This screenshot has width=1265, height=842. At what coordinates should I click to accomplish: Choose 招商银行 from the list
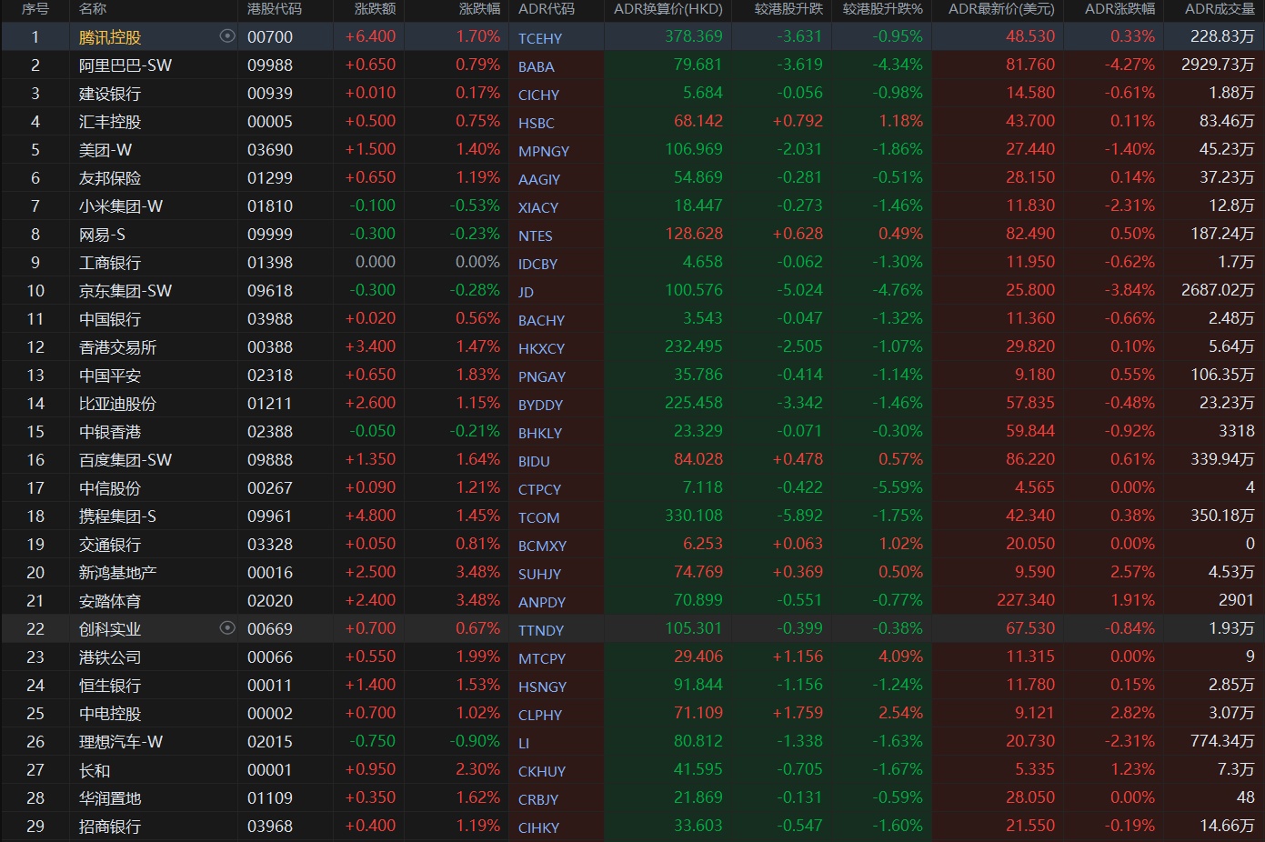[109, 827]
